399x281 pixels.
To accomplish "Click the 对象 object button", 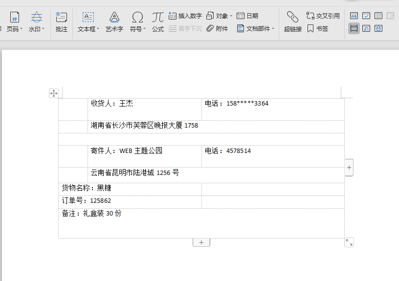I will 217,16.
